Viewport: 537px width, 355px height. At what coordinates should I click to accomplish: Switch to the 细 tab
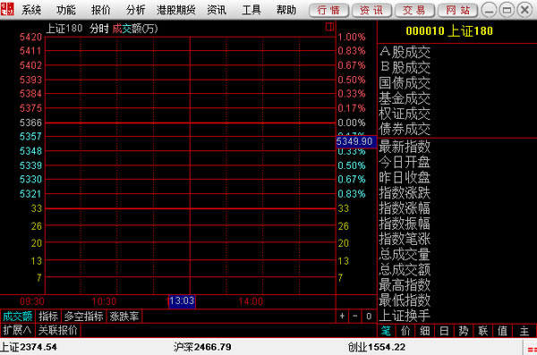424,331
